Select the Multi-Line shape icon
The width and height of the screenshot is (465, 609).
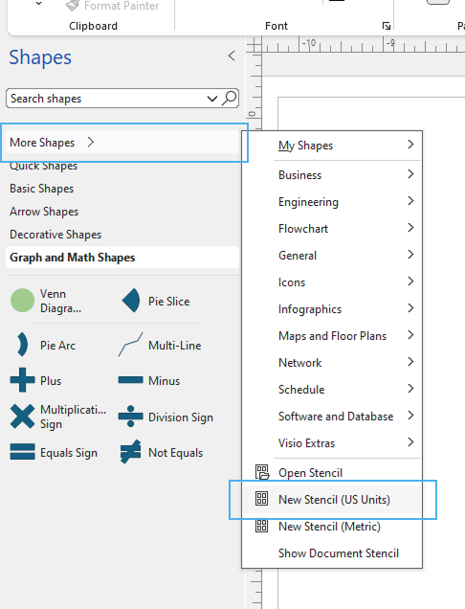131,345
